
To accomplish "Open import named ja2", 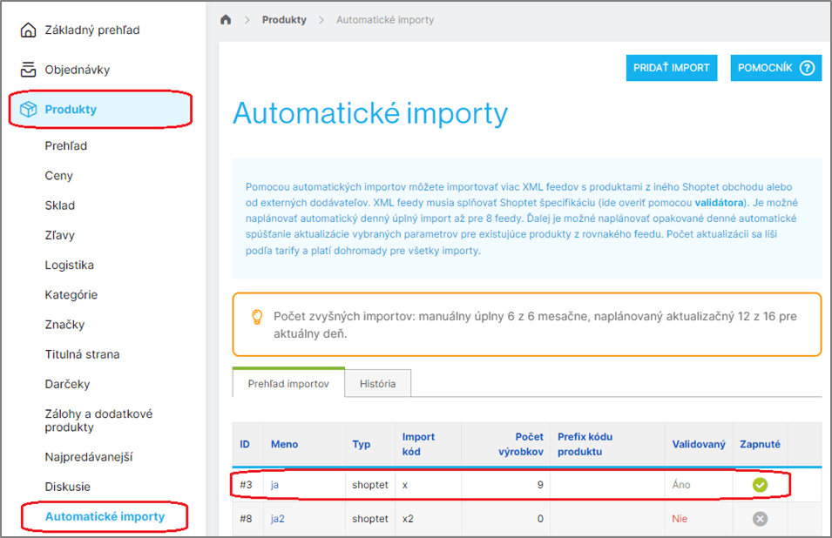I will pyautogui.click(x=279, y=518).
